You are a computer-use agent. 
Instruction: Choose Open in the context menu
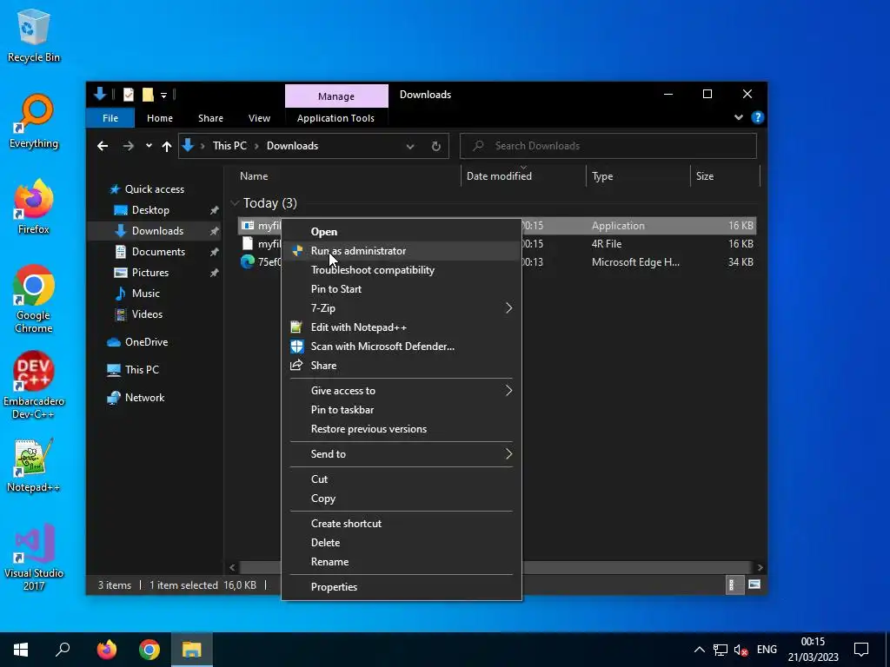coord(402,231)
